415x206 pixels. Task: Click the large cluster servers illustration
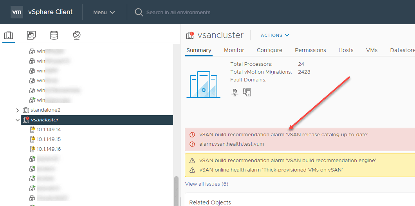(x=203, y=85)
